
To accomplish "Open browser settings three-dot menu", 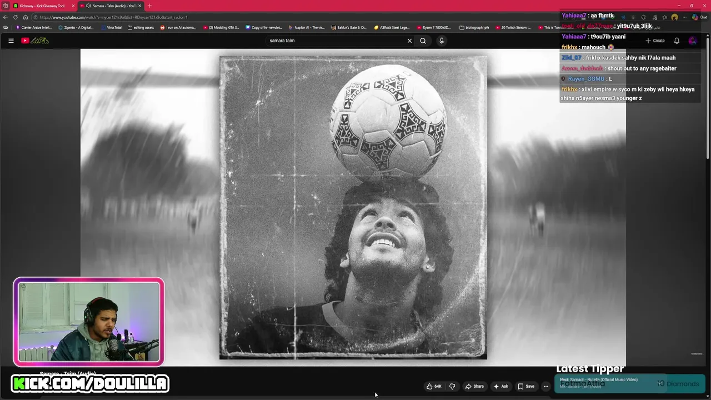I will [x=684, y=17].
